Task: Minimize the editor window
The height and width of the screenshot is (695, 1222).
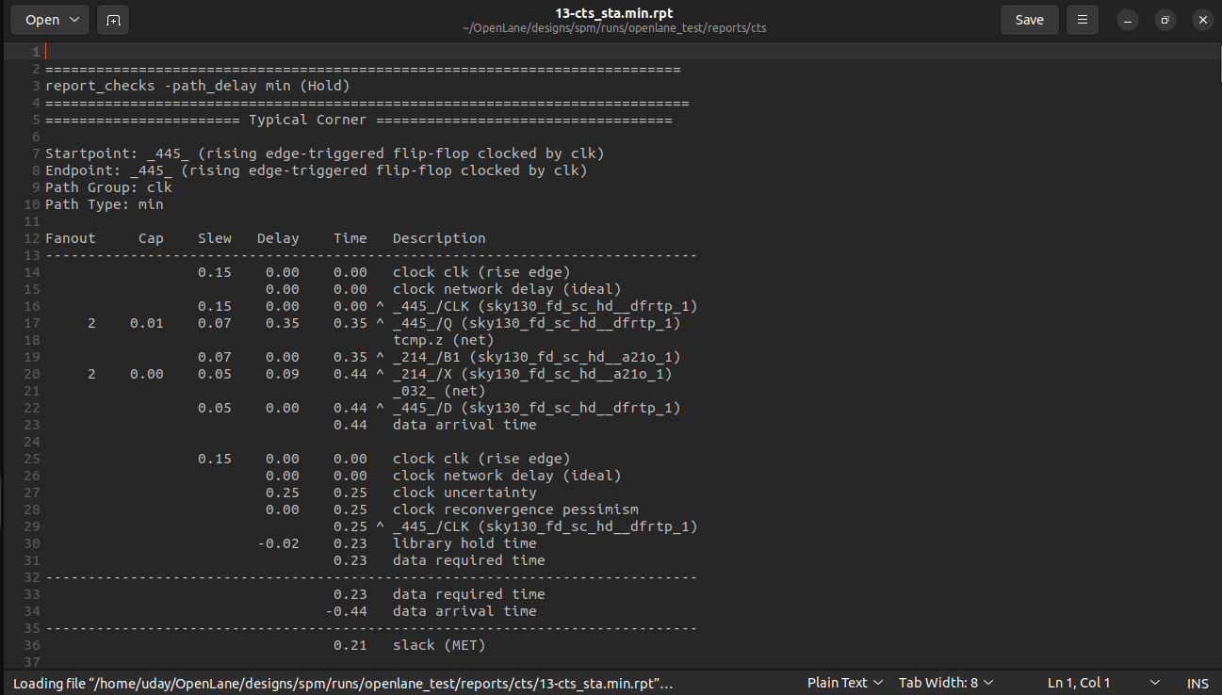Action: [x=1127, y=19]
